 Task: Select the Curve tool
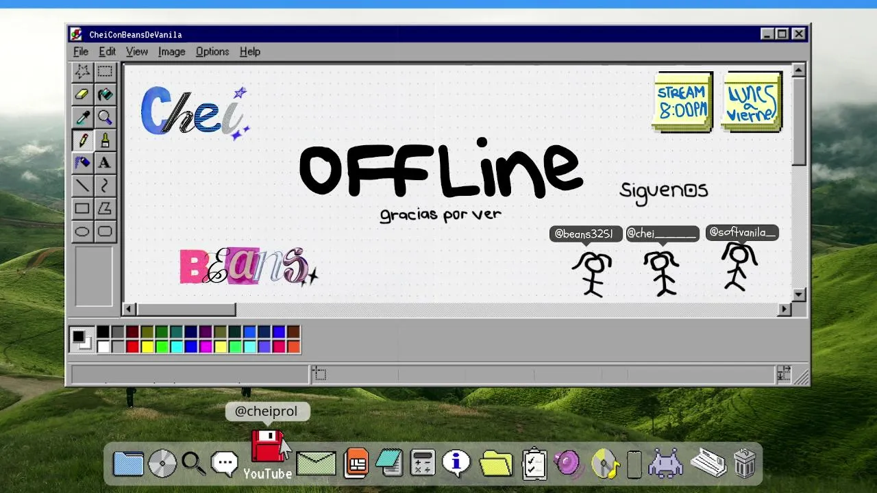[x=105, y=186]
